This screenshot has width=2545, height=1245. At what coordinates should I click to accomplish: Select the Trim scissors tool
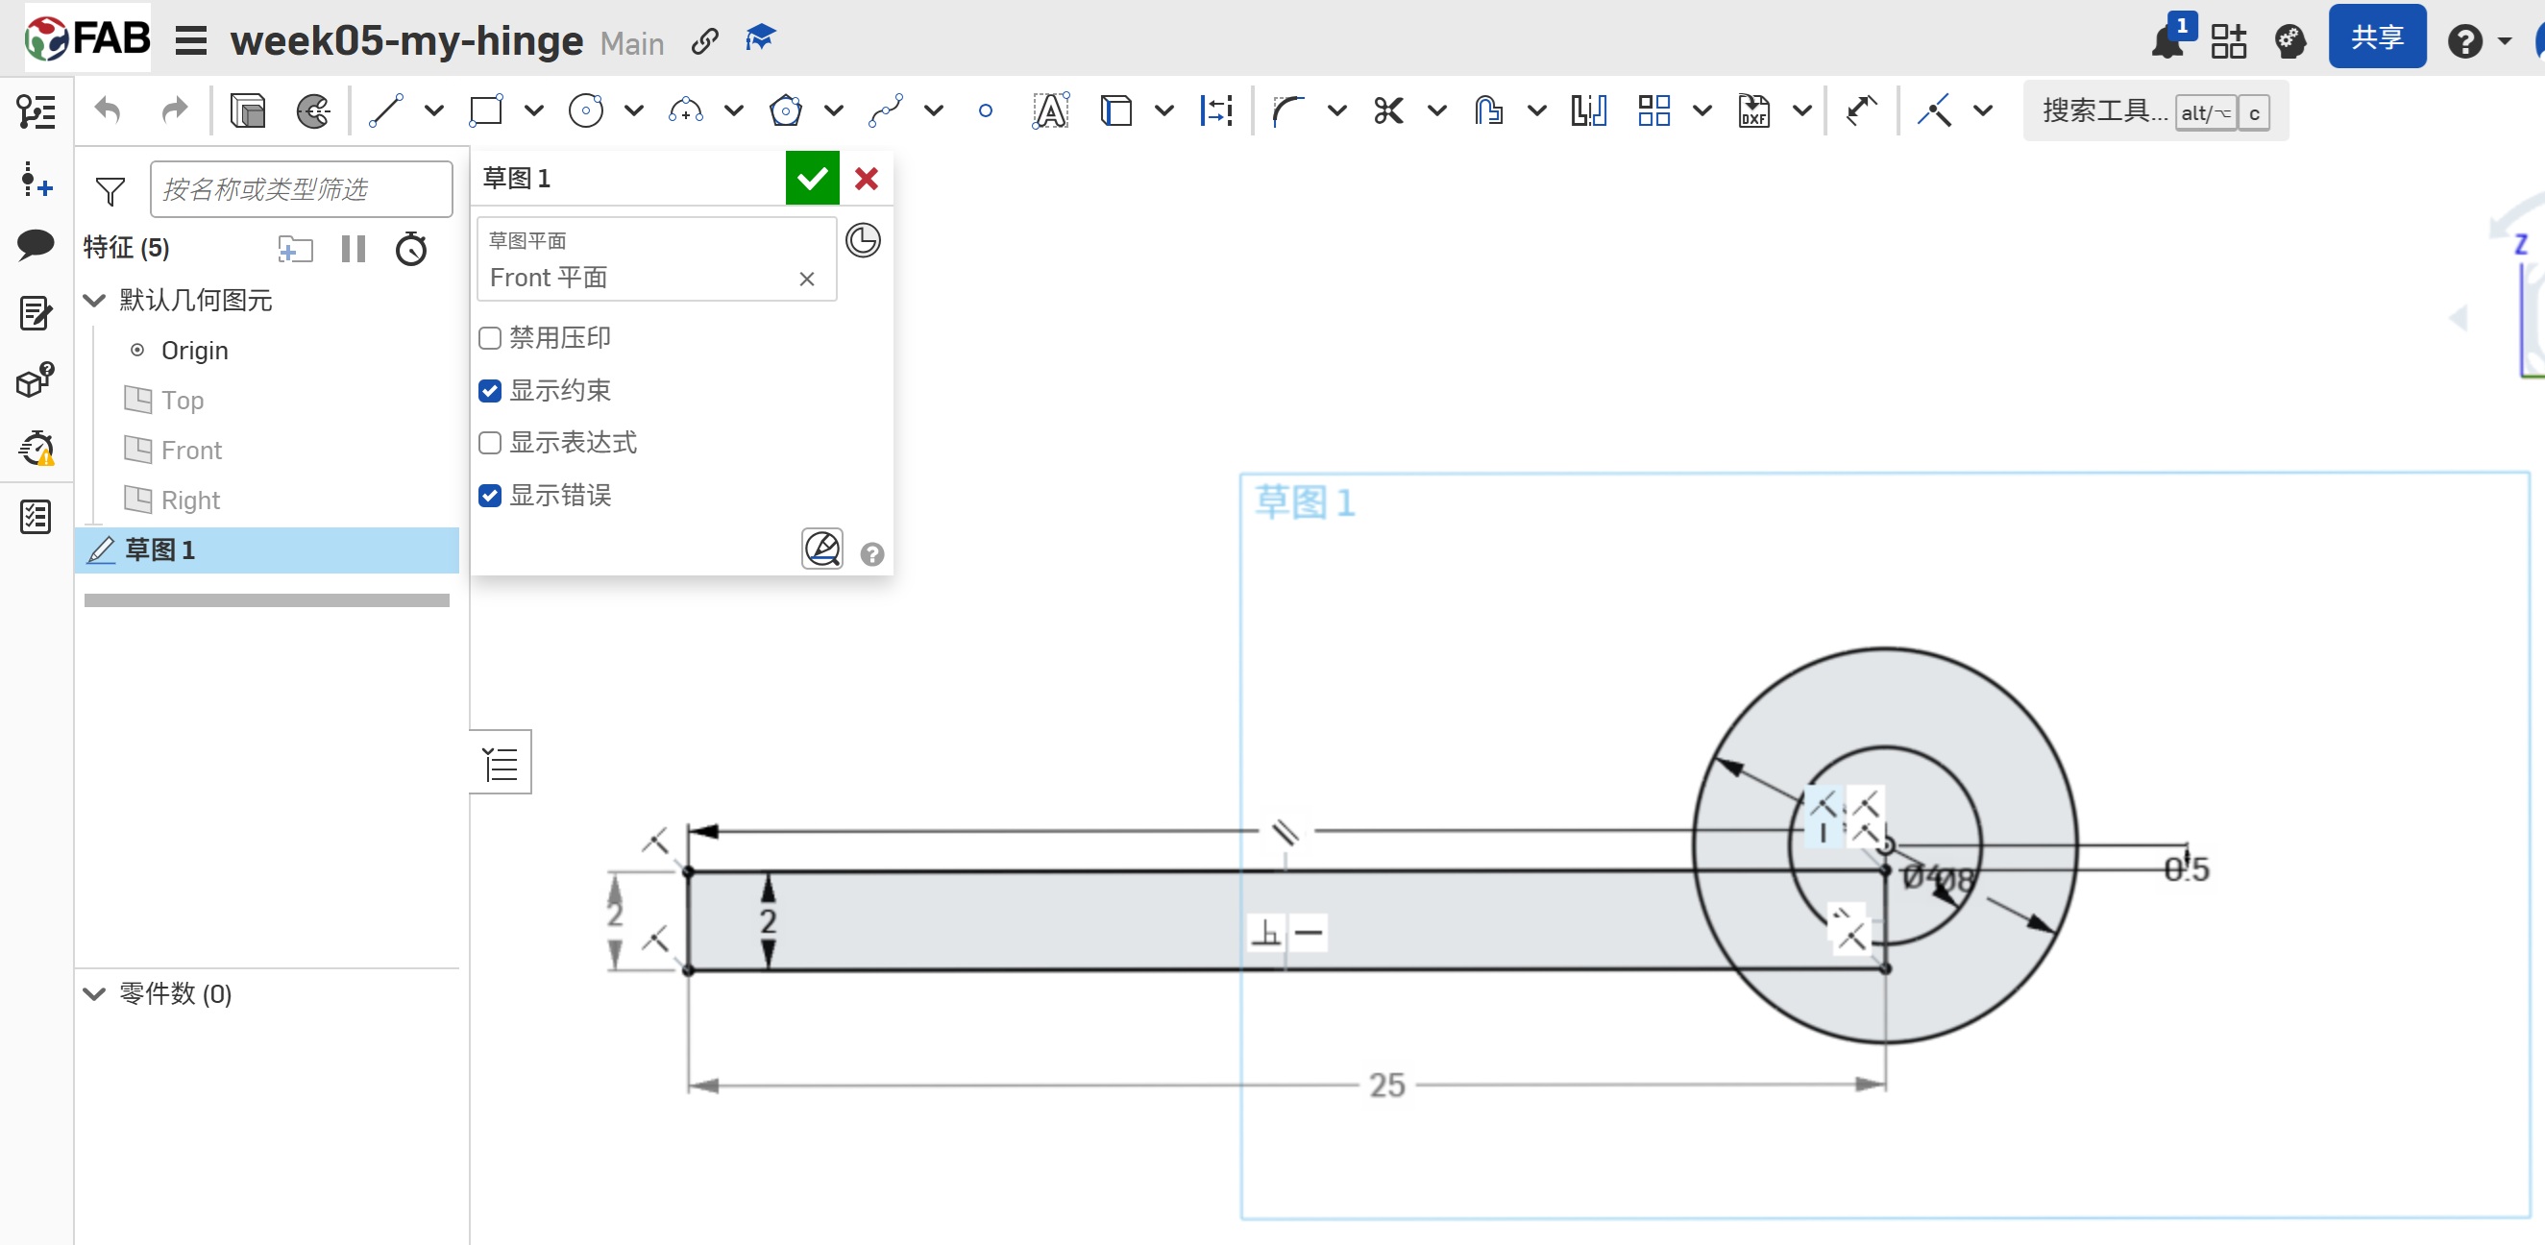coord(1388,110)
